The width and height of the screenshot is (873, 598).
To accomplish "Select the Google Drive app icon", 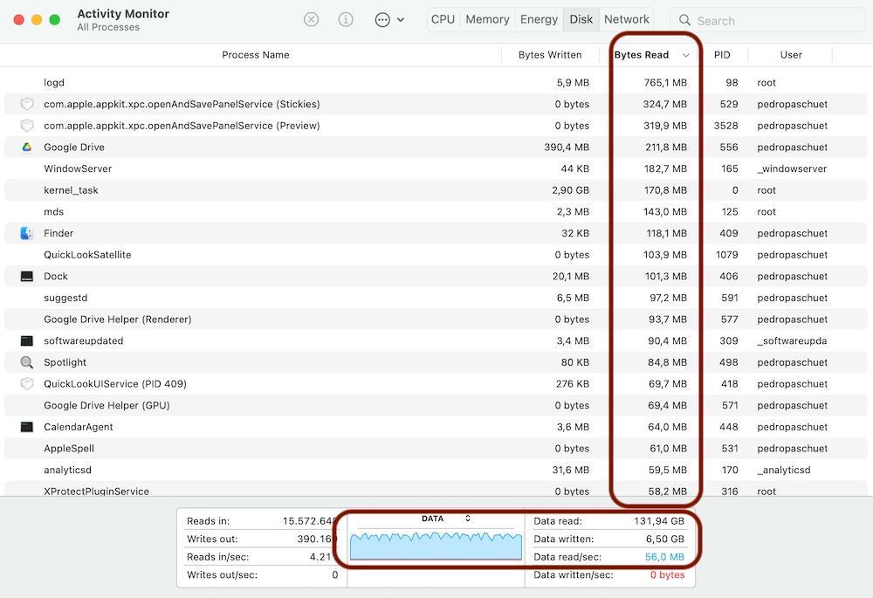I will point(27,147).
